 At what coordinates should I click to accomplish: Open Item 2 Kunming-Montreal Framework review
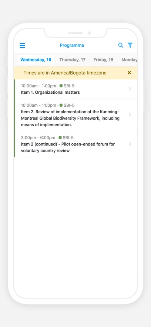click(x=75, y=115)
